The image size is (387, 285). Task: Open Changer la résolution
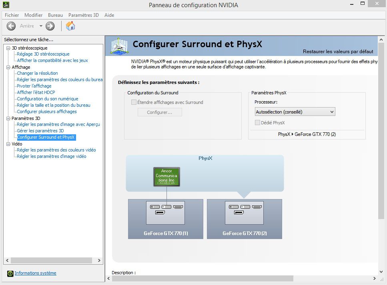click(37, 73)
